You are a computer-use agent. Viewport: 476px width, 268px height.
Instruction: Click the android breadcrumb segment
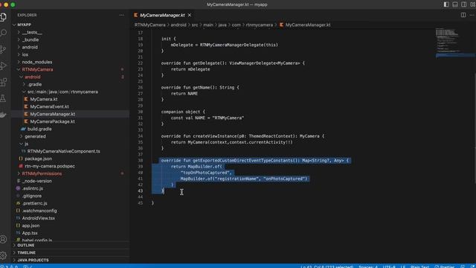(x=178, y=25)
